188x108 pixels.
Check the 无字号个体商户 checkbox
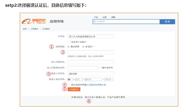pyautogui.click(x=69, y=41)
